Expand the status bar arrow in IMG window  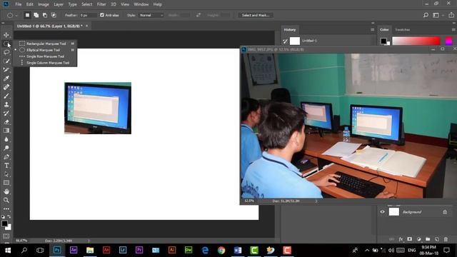click(x=316, y=201)
